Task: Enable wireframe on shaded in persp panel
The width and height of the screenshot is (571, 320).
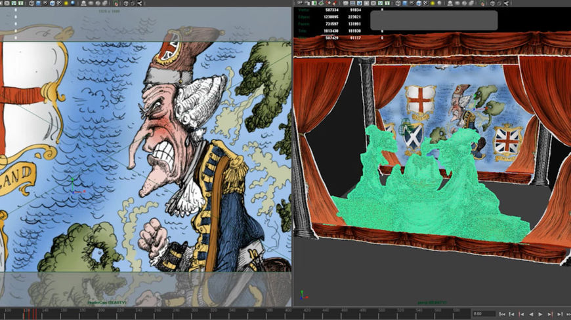Action: (419, 3)
